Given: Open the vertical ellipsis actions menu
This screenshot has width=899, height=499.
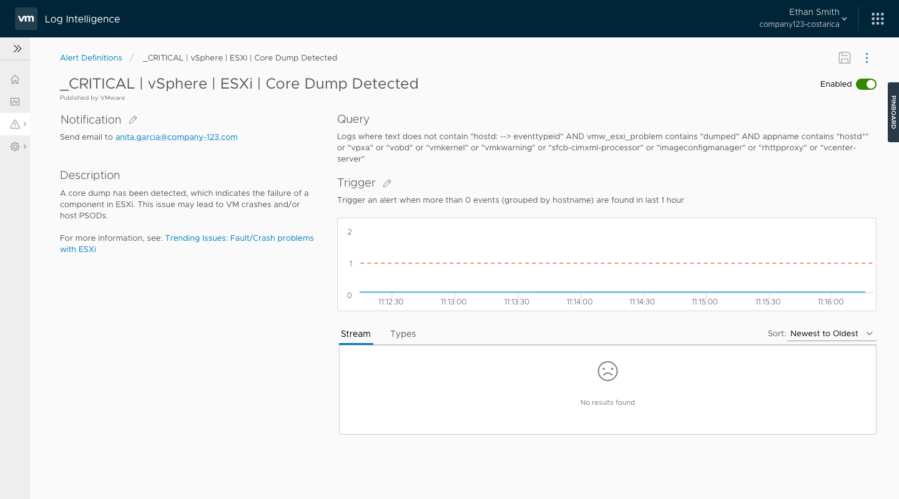Looking at the screenshot, I should pos(867,58).
